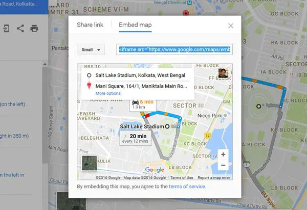
Task: Collapse directions with the up chevron
Action: (45, 64)
